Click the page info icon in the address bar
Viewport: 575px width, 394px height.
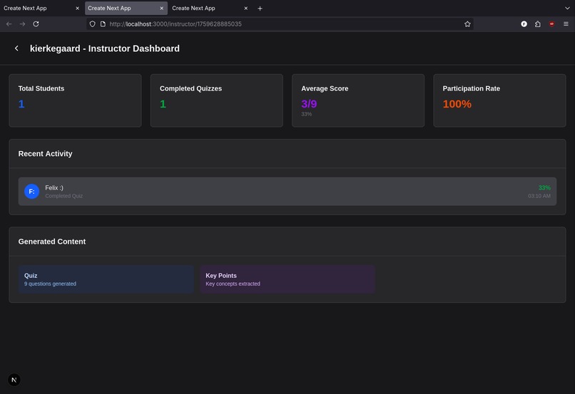[x=103, y=24]
